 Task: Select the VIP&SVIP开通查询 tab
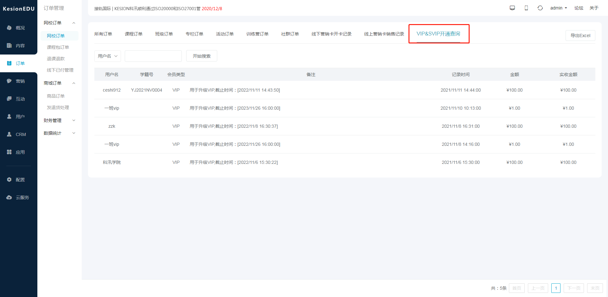pyautogui.click(x=438, y=34)
